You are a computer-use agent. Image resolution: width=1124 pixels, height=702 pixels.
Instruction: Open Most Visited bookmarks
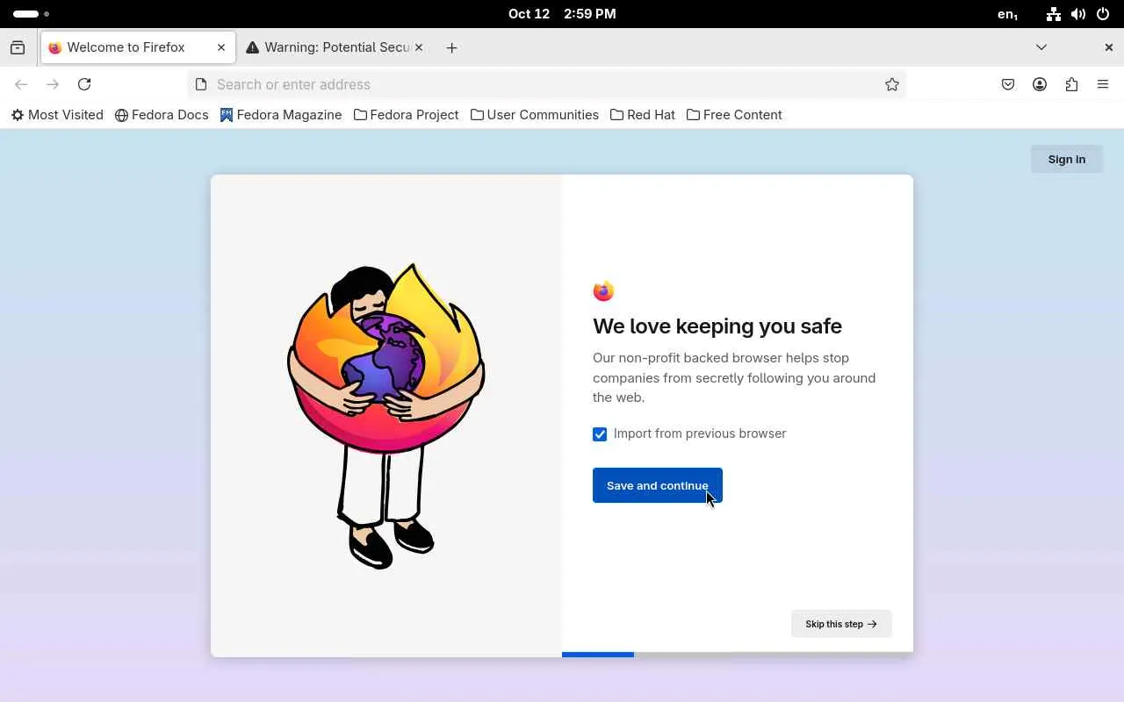[57, 115]
